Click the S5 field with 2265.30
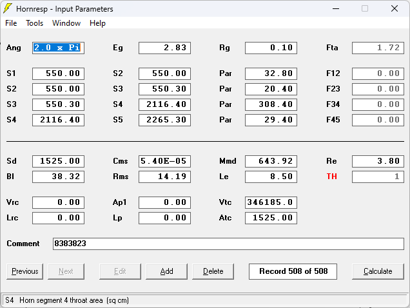Screen dimensions: 410x308 click(x=165, y=120)
